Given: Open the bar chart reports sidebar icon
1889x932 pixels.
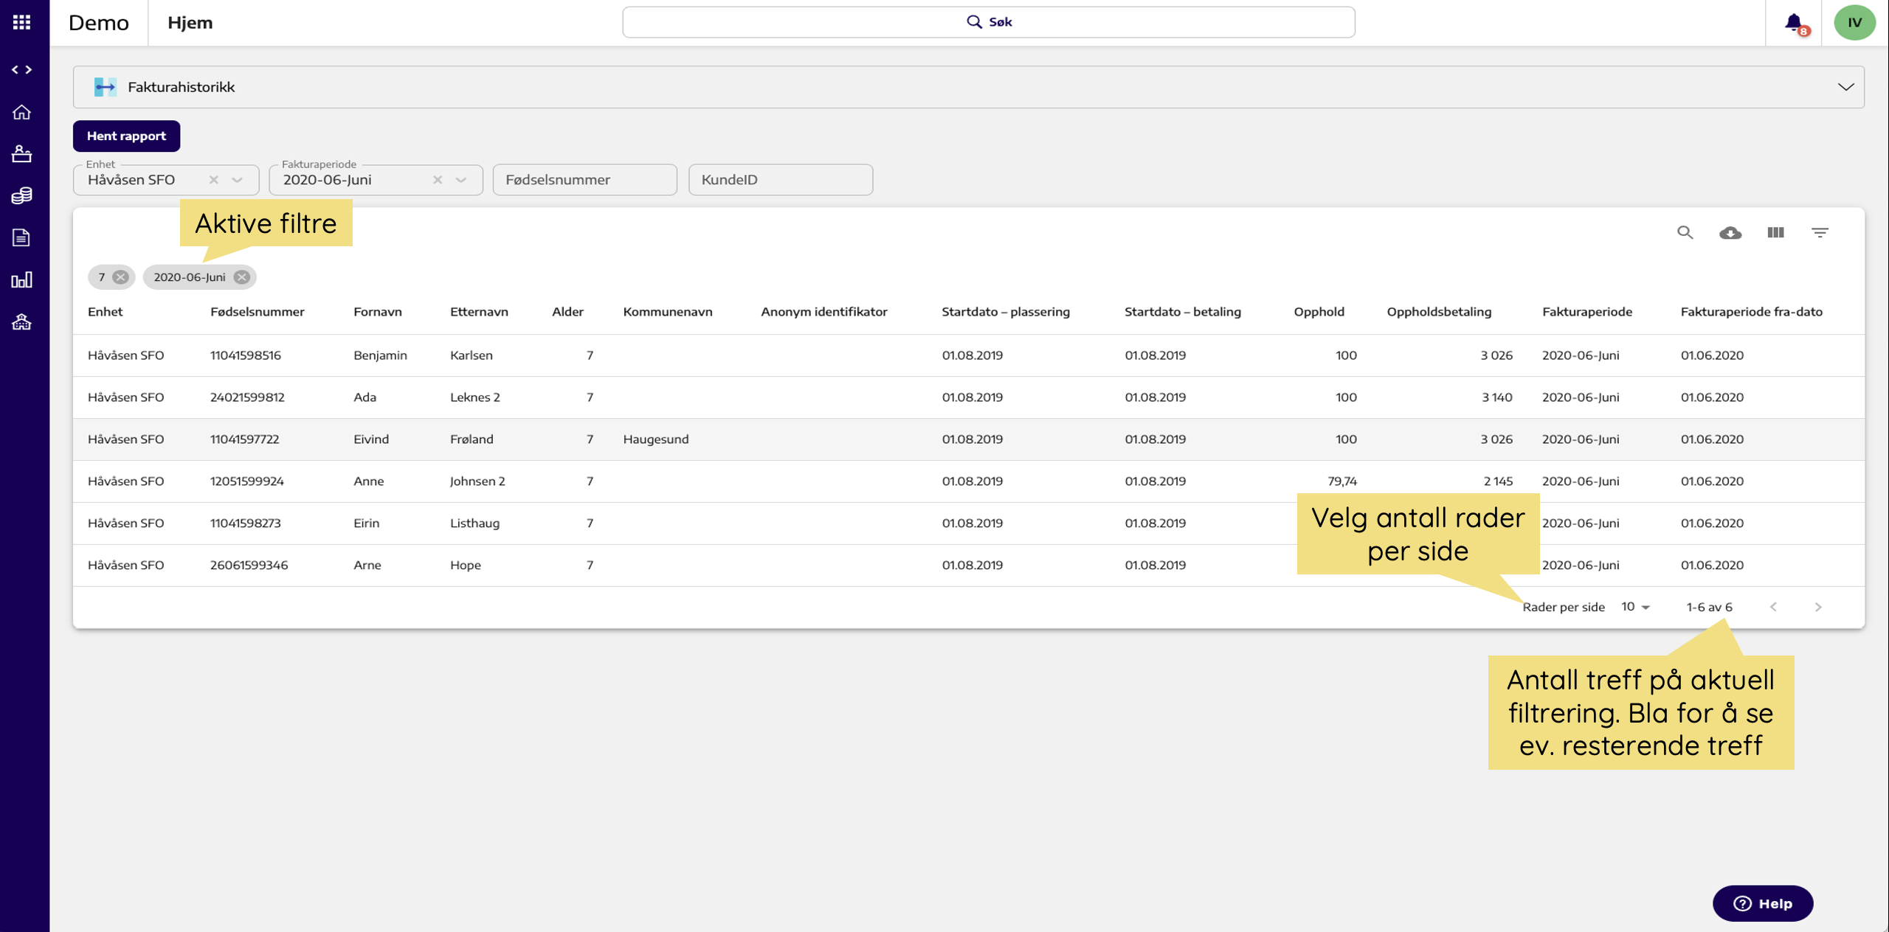Looking at the screenshot, I should tap(21, 279).
